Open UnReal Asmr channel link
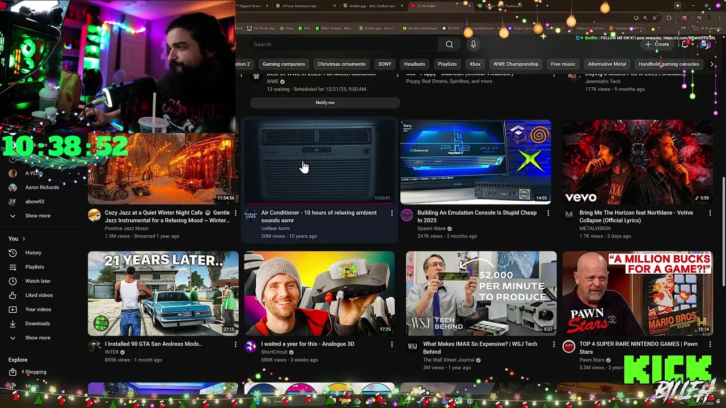Image resolution: width=726 pixels, height=408 pixels. coord(275,228)
